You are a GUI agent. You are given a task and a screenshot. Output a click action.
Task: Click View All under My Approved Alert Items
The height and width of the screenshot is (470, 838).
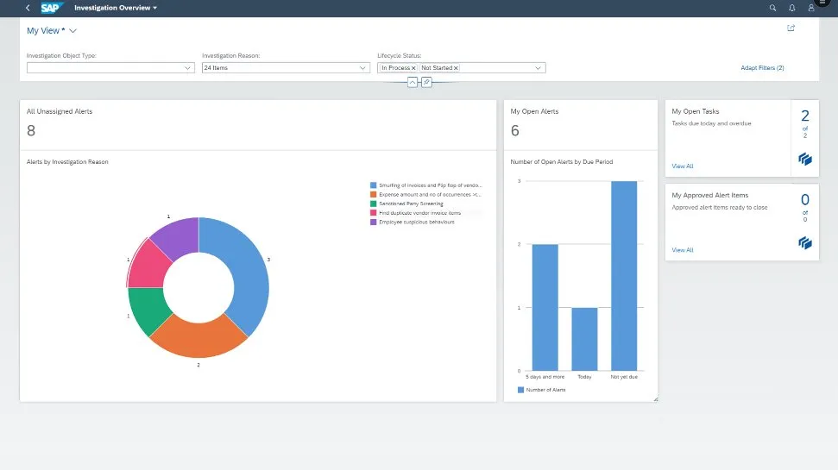point(682,250)
